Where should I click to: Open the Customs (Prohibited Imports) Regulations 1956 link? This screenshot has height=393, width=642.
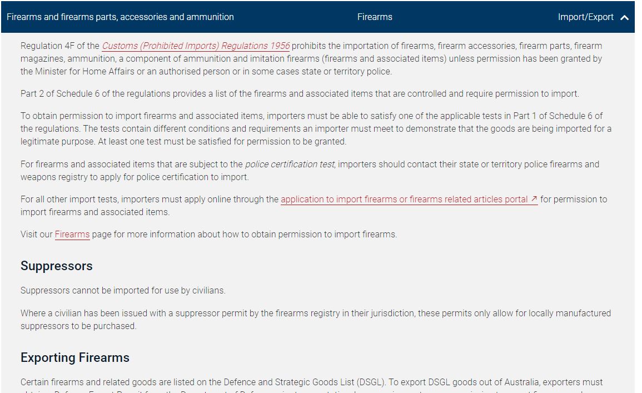tap(196, 46)
